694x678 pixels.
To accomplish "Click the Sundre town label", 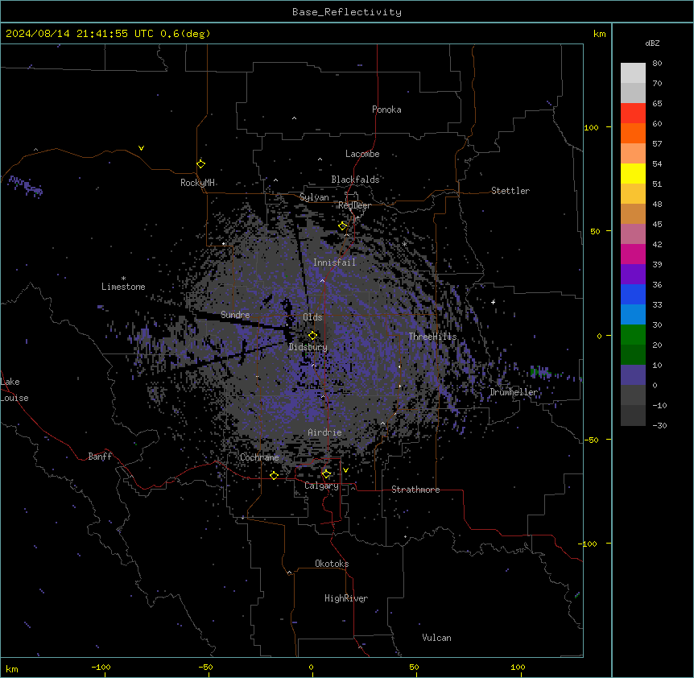I will pyautogui.click(x=235, y=315).
